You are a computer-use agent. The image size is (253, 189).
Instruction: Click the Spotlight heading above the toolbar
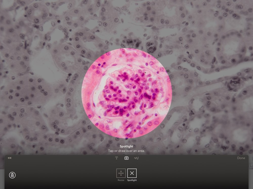coord(126,146)
